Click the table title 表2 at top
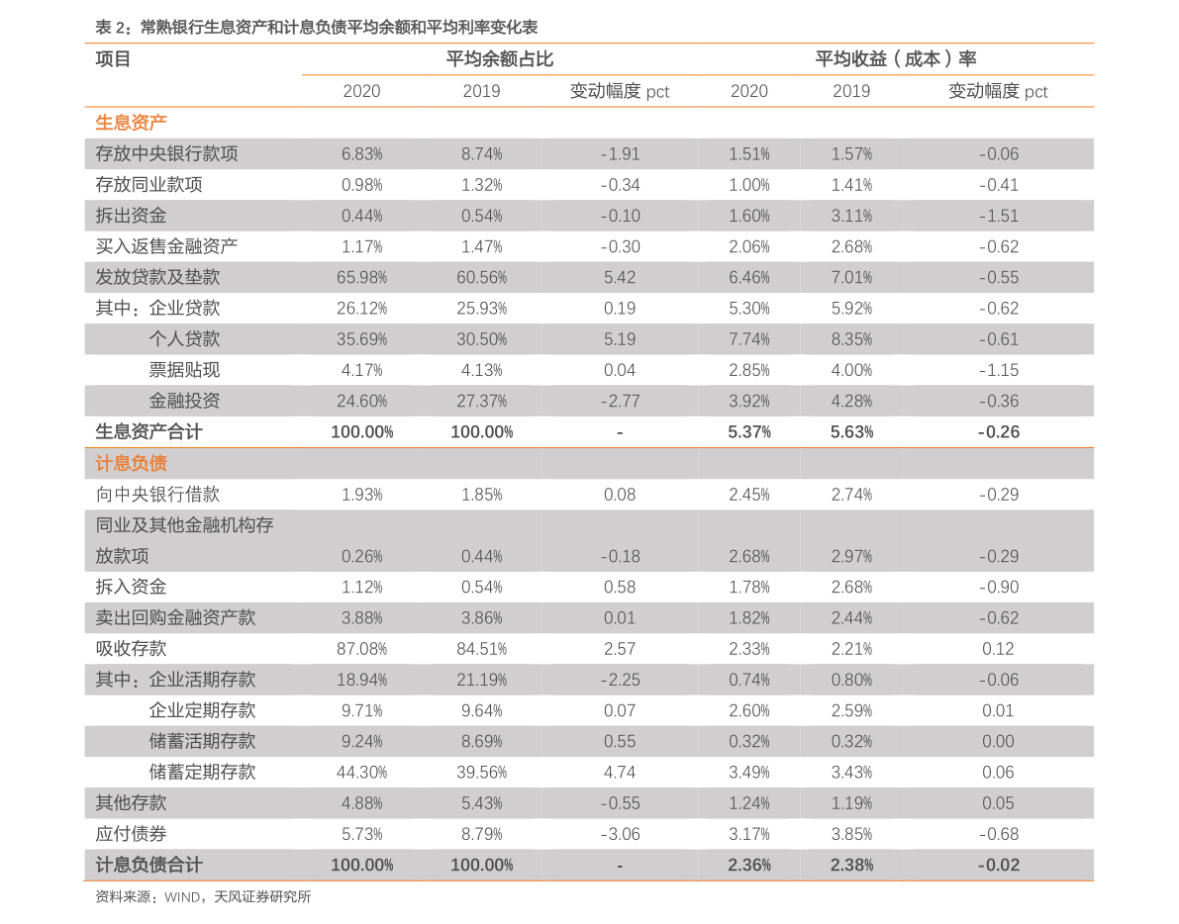The image size is (1179, 924). (x=316, y=27)
